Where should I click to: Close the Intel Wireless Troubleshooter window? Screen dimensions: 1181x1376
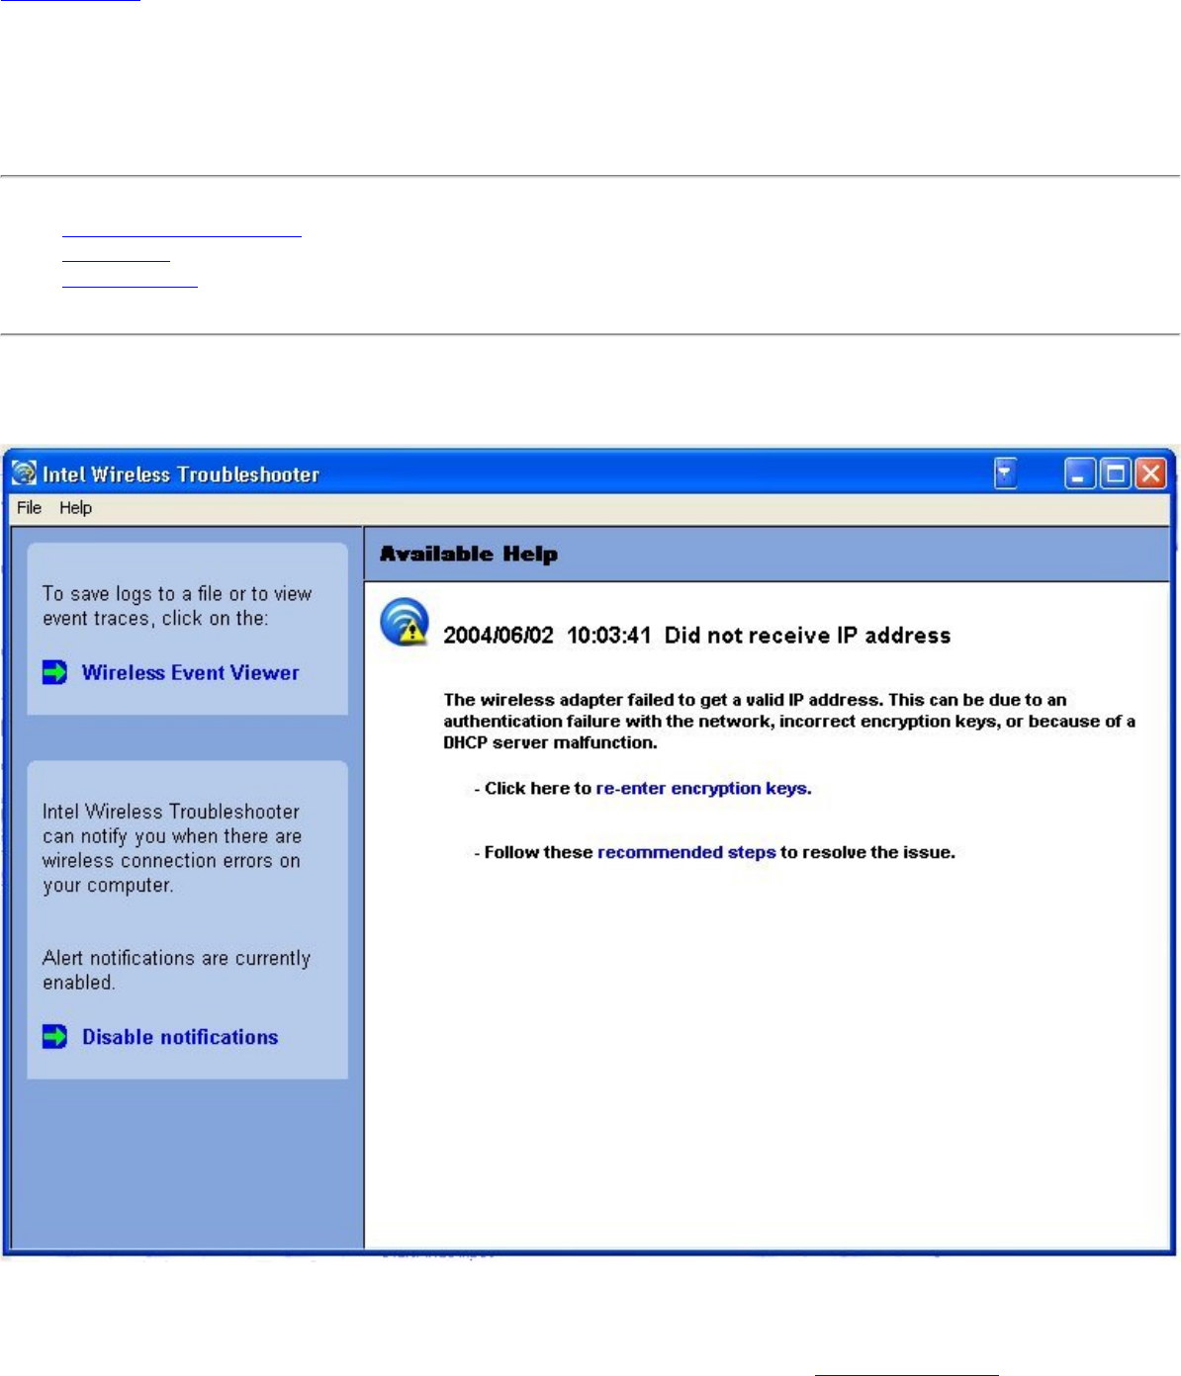[x=1149, y=474]
